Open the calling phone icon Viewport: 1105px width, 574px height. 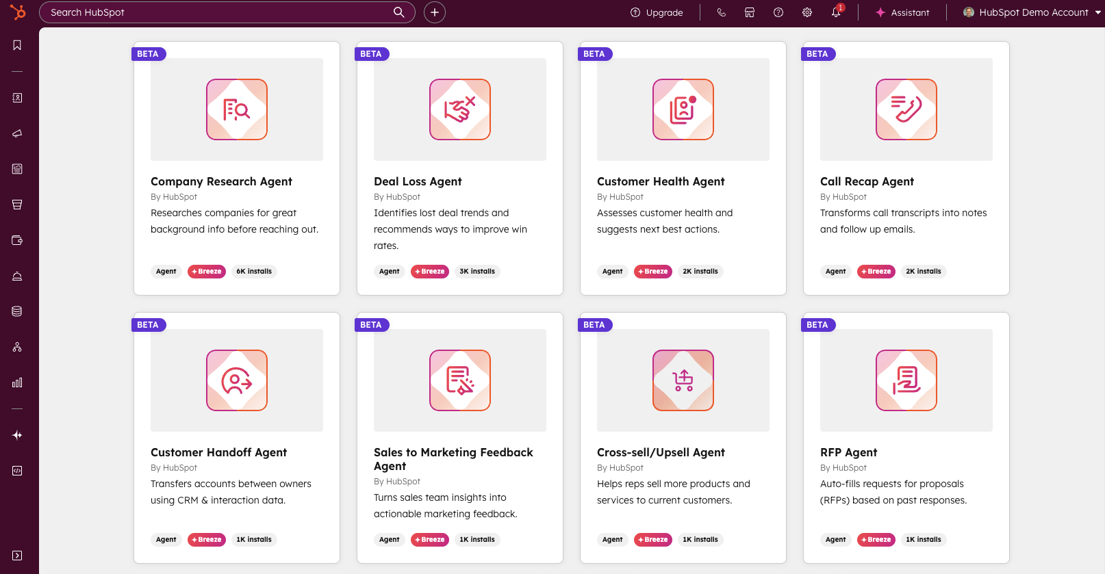click(x=721, y=12)
